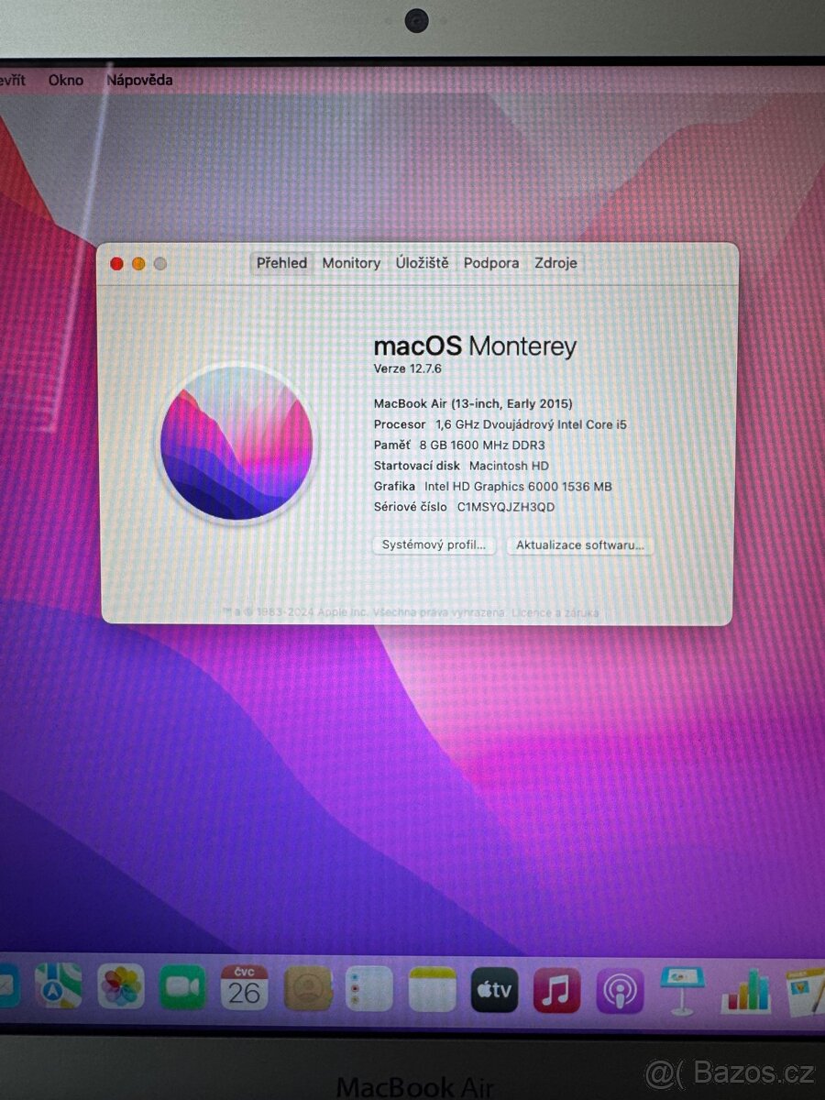The width and height of the screenshot is (825, 1100).
Task: Click the macOS Monterey logo image
Action: (x=236, y=445)
